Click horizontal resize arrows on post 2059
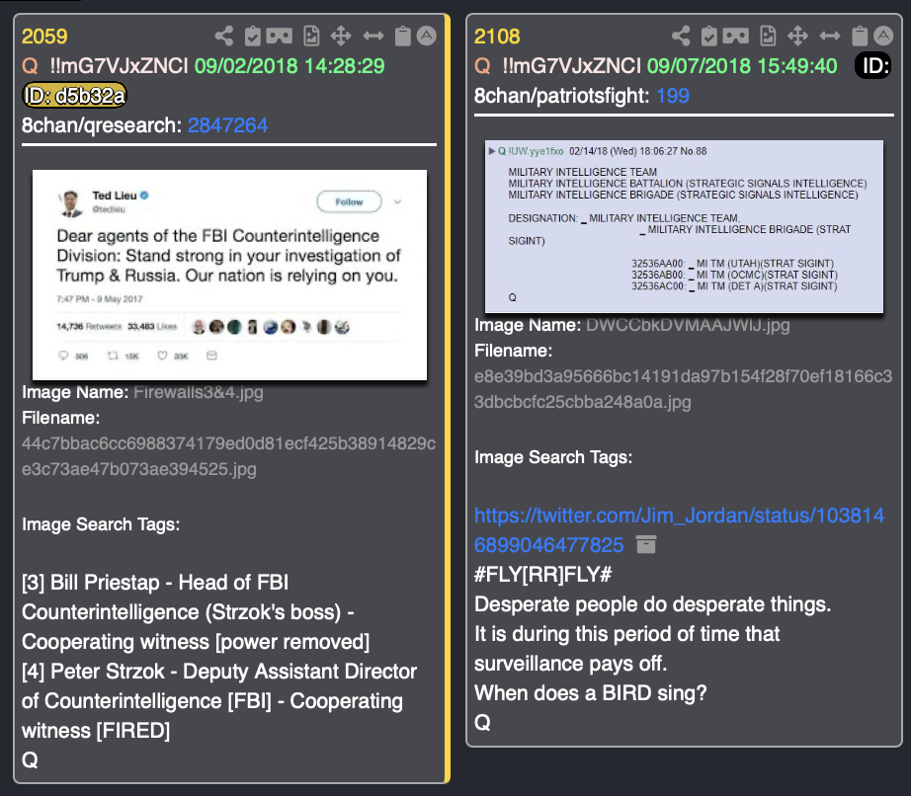 373,36
